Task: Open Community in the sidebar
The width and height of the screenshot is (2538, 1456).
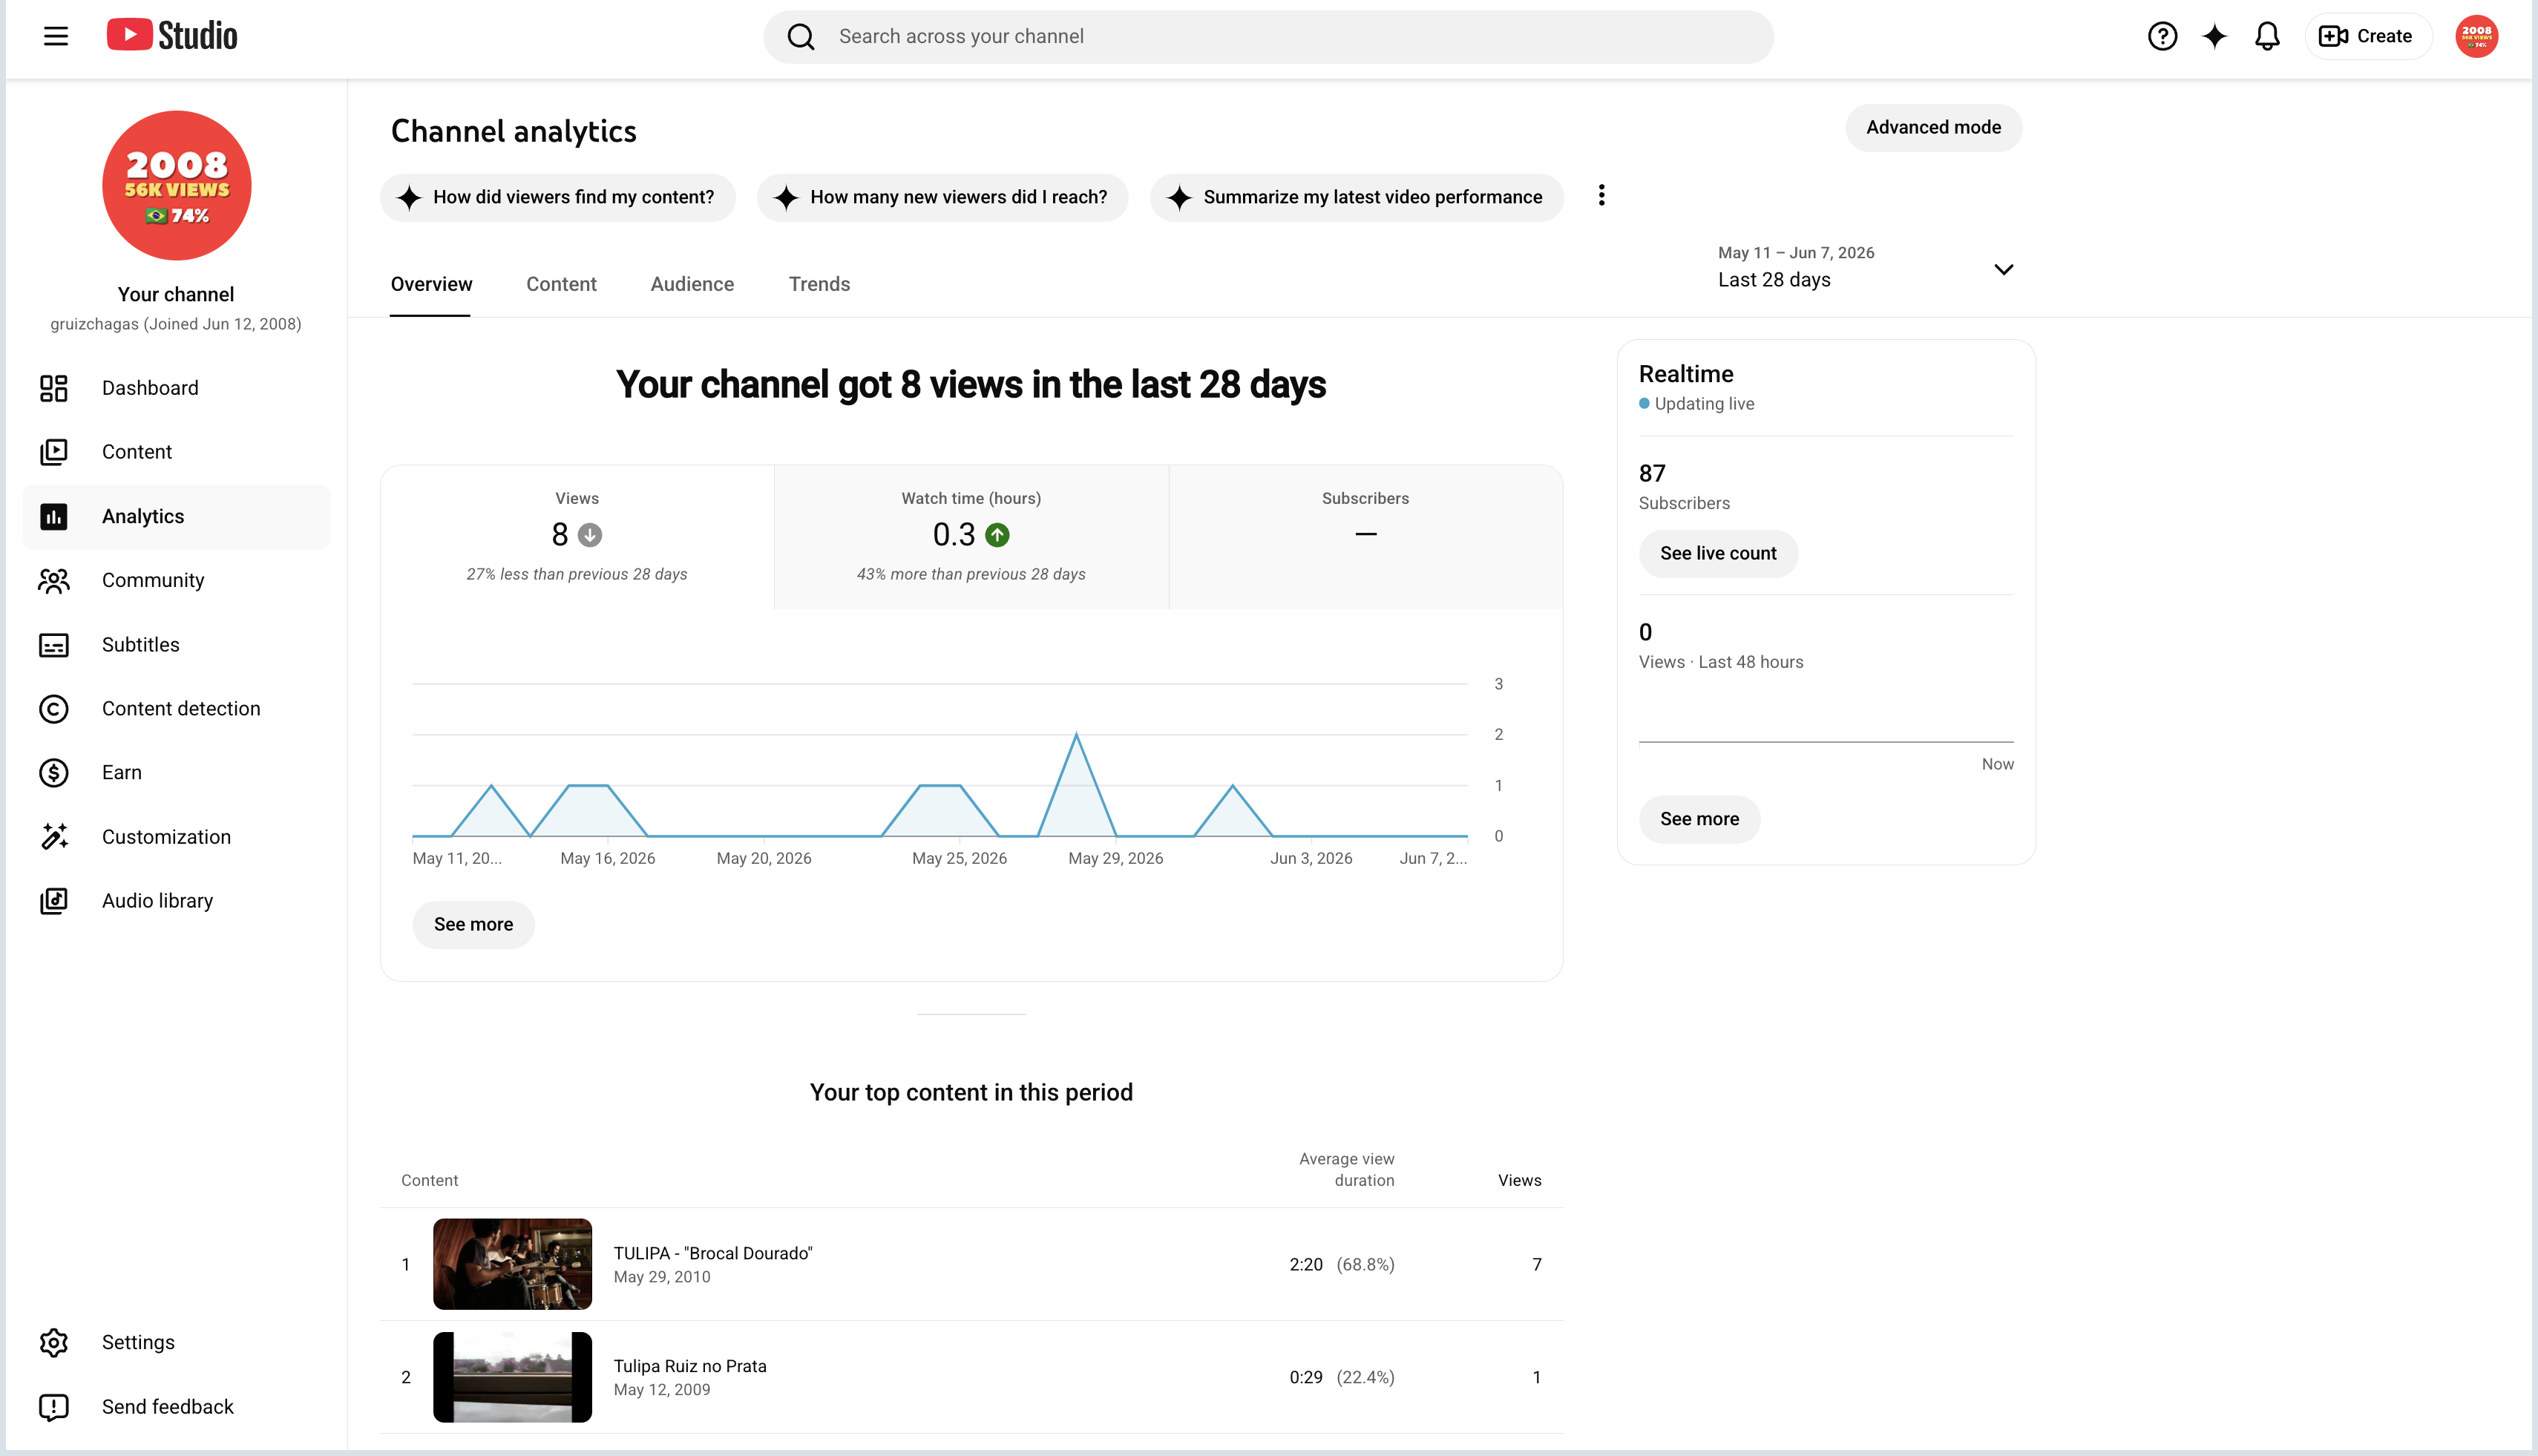Action: coord(176,580)
